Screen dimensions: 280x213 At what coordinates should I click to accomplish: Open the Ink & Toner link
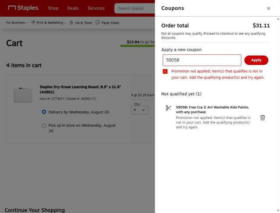84,23
